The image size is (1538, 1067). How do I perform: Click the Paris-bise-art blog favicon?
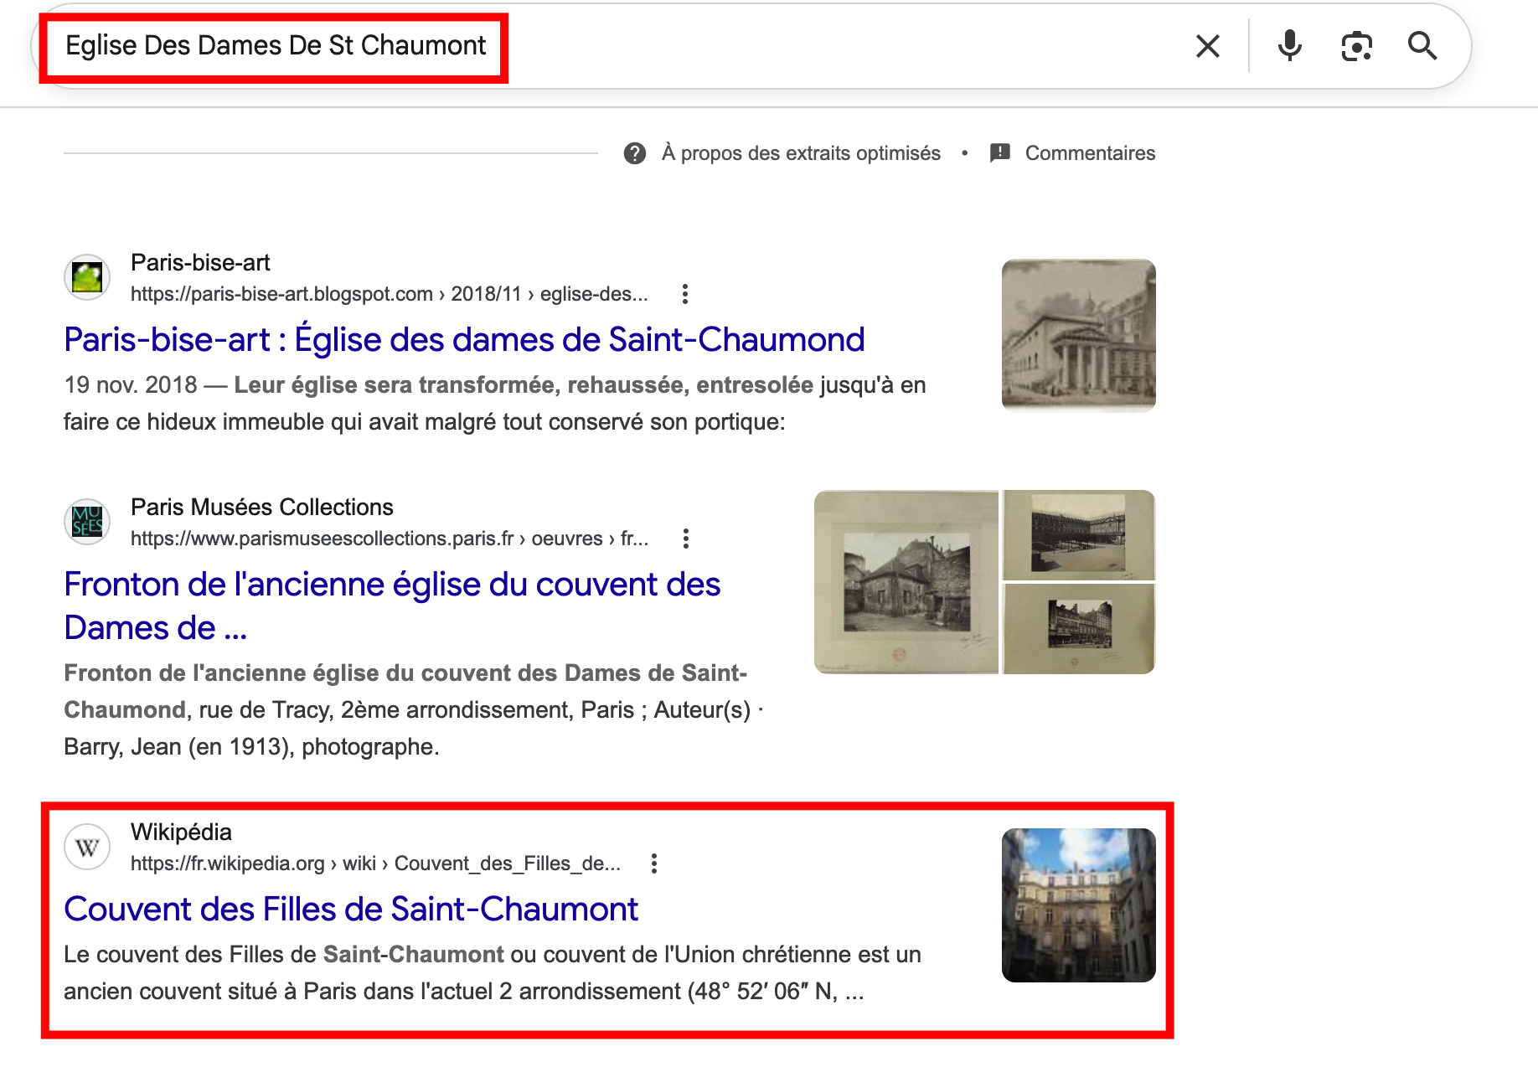[86, 276]
